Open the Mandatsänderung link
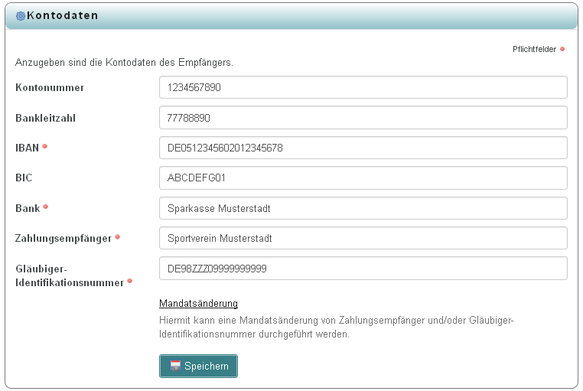 [198, 304]
